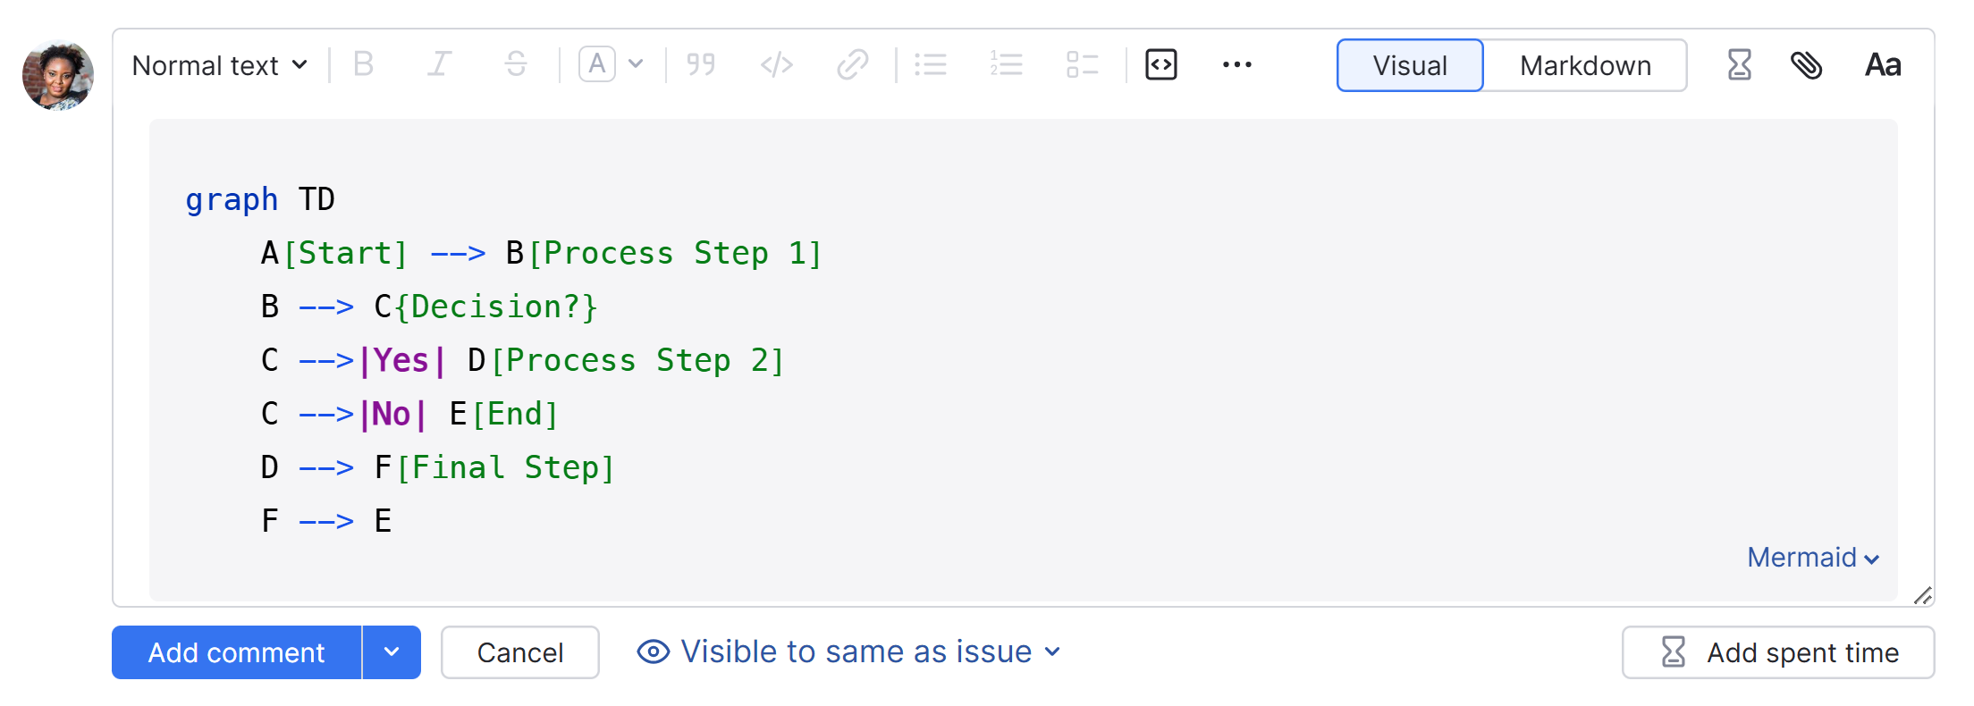Apply strikethrough formatting
The width and height of the screenshot is (1974, 706).
[x=516, y=64]
